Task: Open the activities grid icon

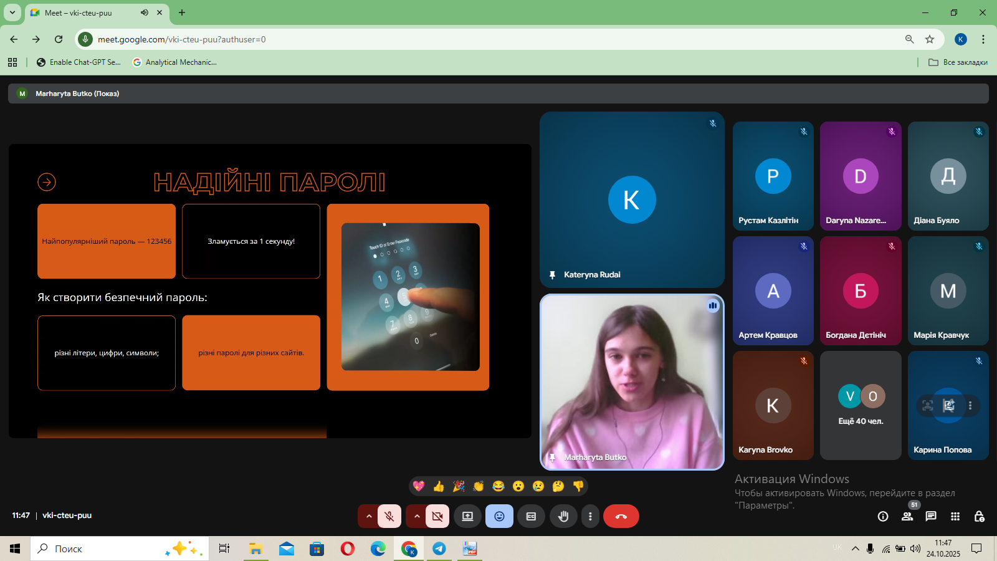Action: click(955, 516)
